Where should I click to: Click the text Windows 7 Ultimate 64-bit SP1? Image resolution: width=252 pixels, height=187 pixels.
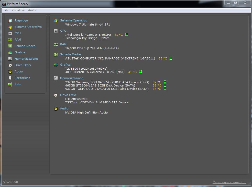coord(87,24)
